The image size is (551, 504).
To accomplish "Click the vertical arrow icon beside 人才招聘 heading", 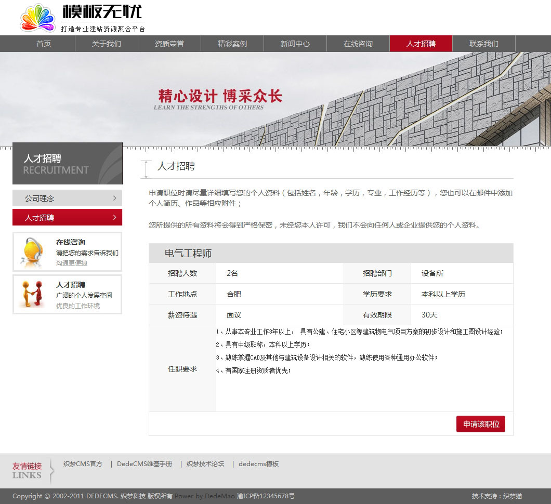I will 147,169.
